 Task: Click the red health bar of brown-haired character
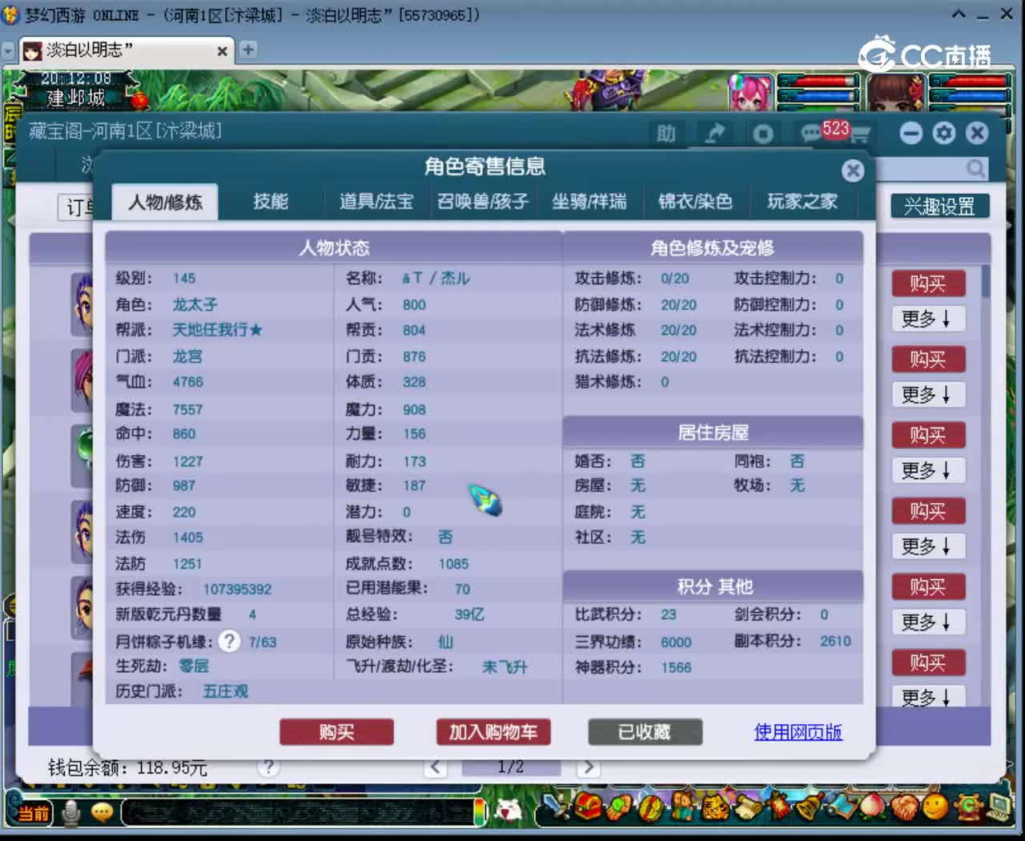point(969,82)
